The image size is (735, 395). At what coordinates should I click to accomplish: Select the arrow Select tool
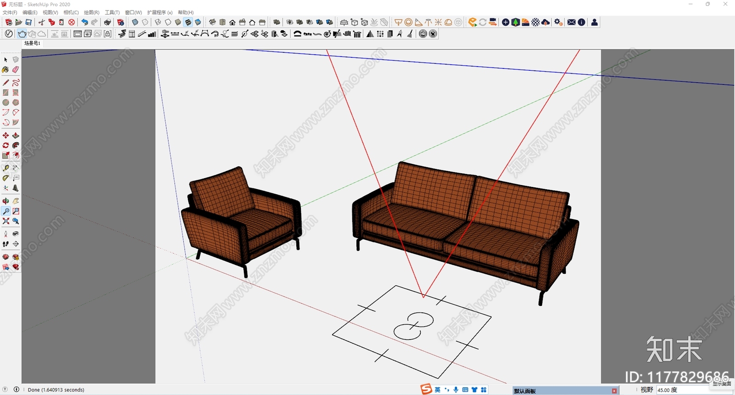click(6, 60)
